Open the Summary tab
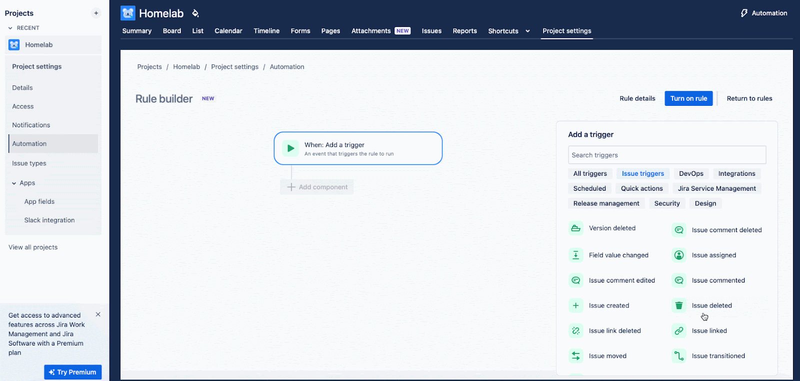The image size is (800, 381). tap(137, 31)
